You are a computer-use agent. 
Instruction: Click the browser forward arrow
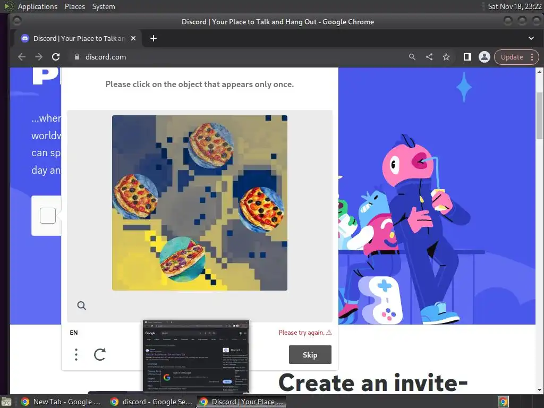click(x=38, y=57)
